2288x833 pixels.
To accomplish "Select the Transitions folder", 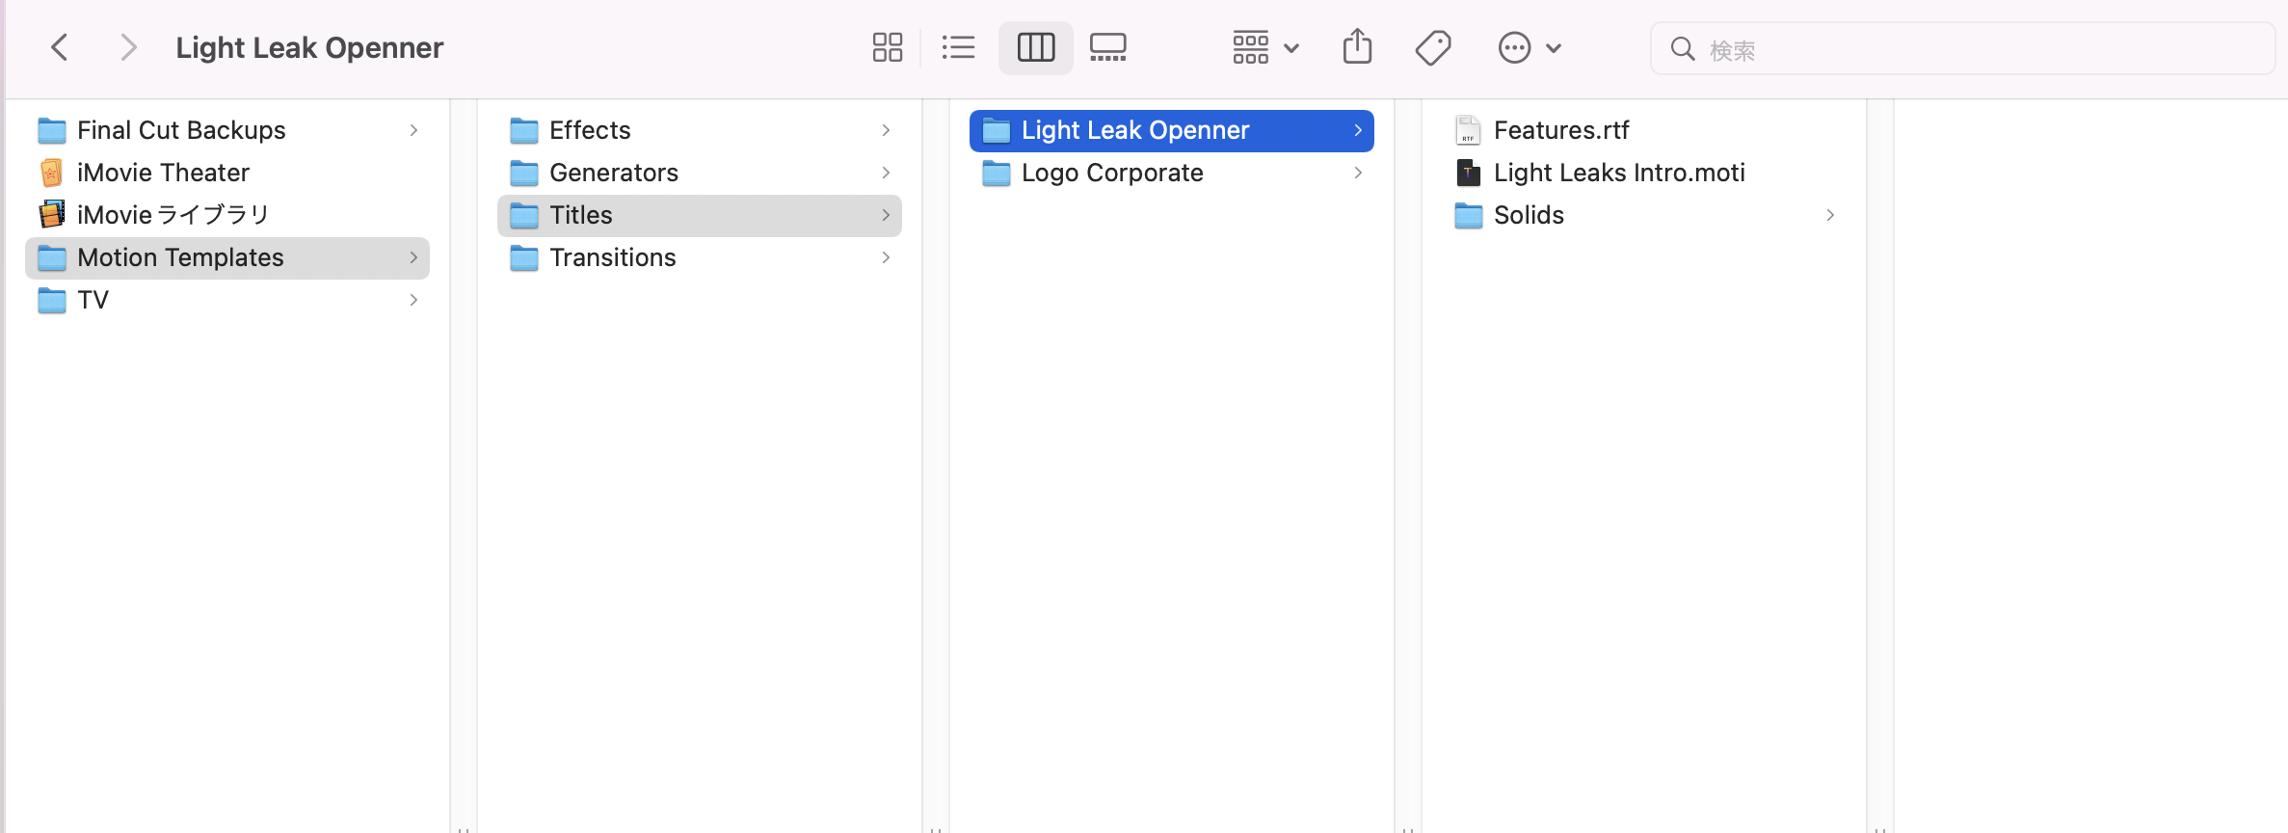I will [x=700, y=257].
